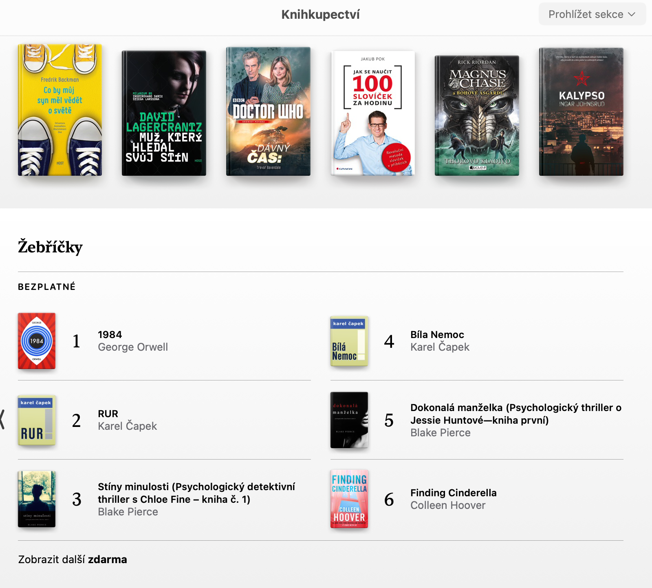The height and width of the screenshot is (588, 652).
Task: Open the Finding Cinderella title link
Action: coord(454,493)
